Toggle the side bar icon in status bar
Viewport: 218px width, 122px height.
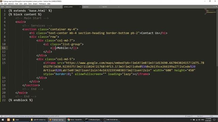click(x=2, y=116)
